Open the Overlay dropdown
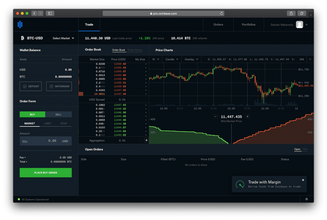Screen dimensions: 327x220 pyautogui.click(x=191, y=59)
